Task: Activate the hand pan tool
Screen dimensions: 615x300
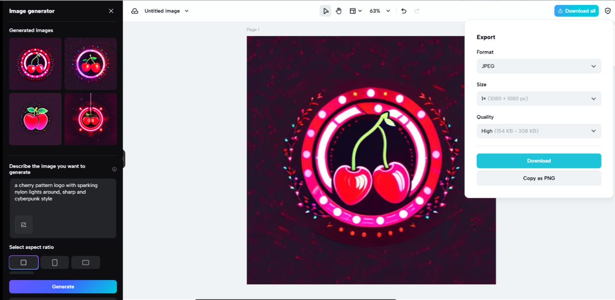Action: click(339, 11)
